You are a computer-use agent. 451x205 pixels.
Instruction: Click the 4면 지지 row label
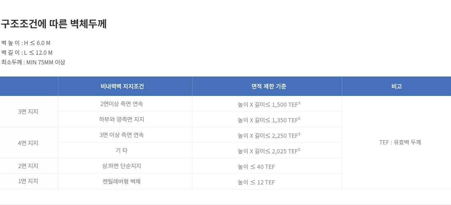point(29,143)
